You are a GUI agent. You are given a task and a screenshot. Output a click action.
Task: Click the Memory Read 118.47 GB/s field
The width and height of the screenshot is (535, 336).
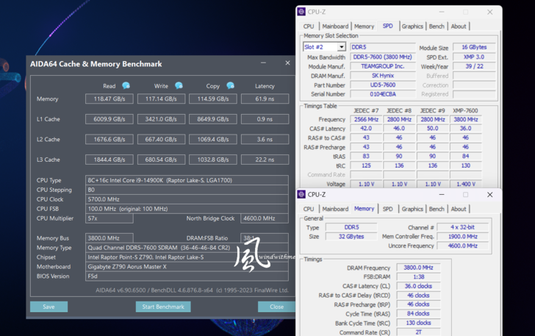109,99
